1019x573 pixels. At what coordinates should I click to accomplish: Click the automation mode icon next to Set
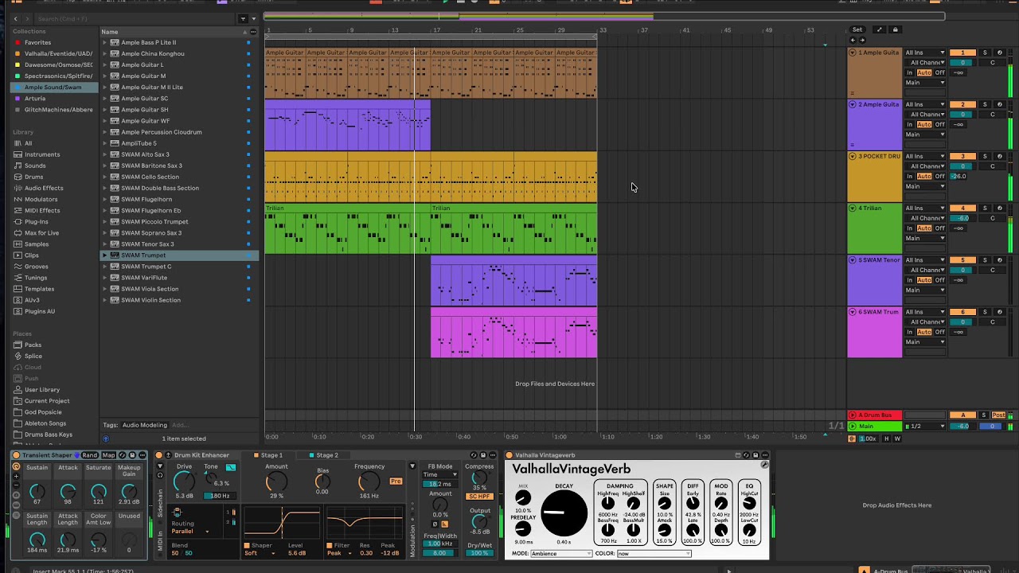pos(879,29)
